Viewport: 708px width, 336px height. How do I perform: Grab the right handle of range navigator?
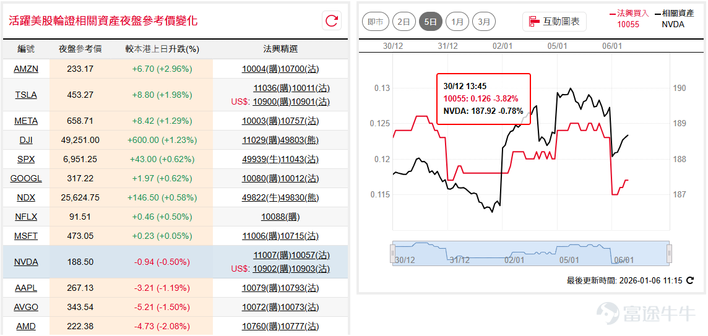[x=669, y=252]
